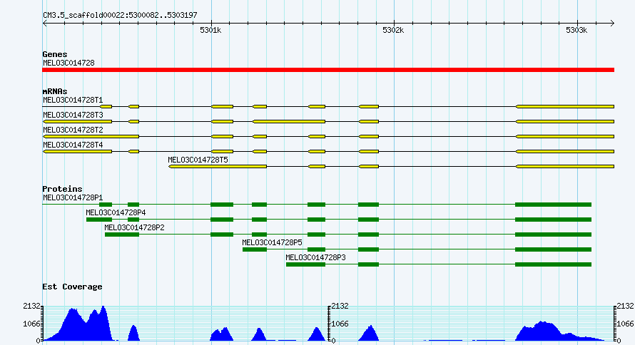Click the right arrowhead of the ruler

click(612, 23)
